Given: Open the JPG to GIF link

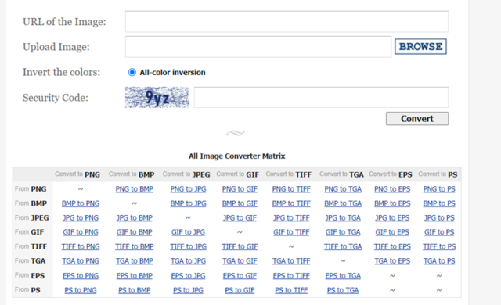Looking at the screenshot, I should pyautogui.click(x=240, y=218).
